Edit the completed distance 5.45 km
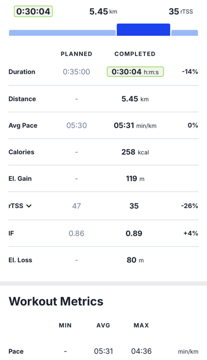This screenshot has width=207, height=360. 135,99
